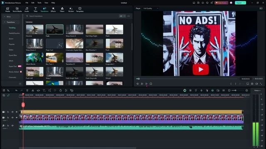The height and width of the screenshot is (149, 266).
Task: Click the crop icon in timeline toolbar
Action: (x=49, y=91)
